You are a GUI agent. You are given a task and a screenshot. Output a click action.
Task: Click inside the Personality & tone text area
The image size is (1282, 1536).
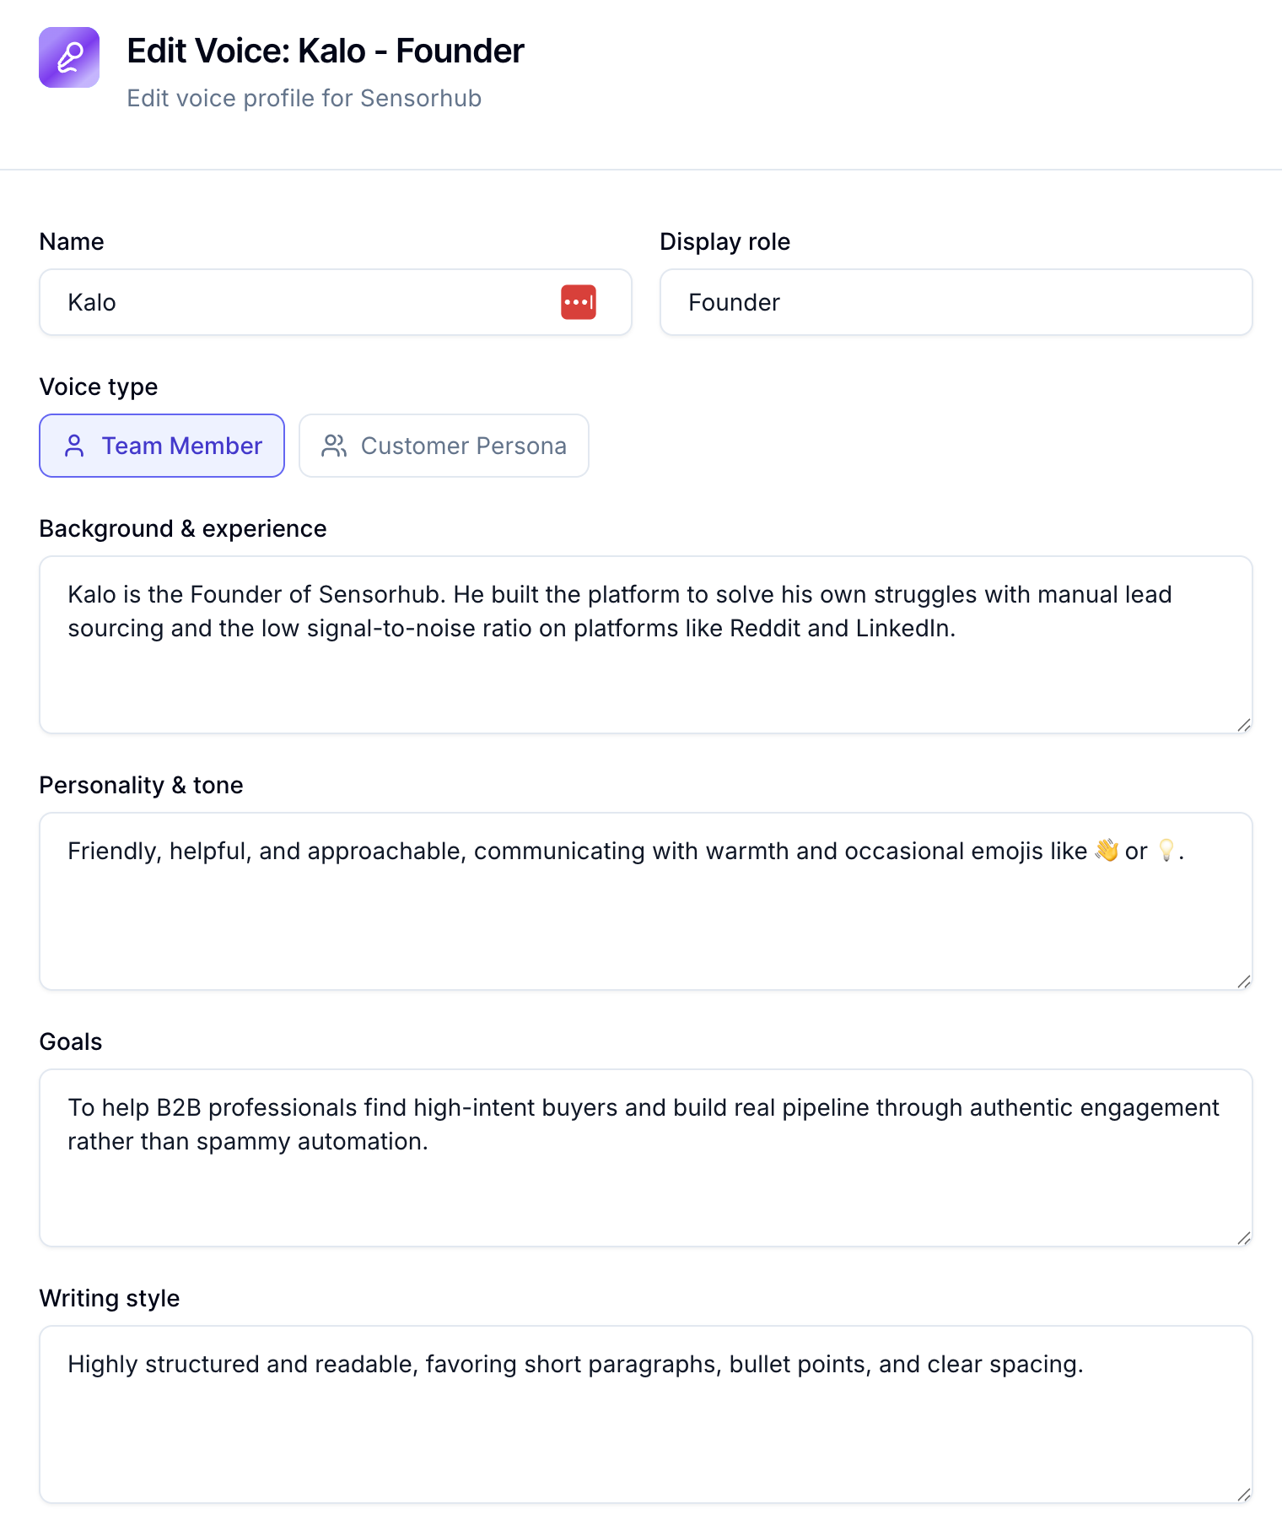coord(646,901)
